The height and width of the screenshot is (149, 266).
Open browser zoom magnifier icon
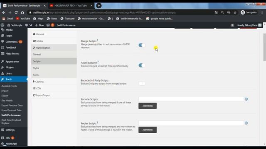(222, 12)
